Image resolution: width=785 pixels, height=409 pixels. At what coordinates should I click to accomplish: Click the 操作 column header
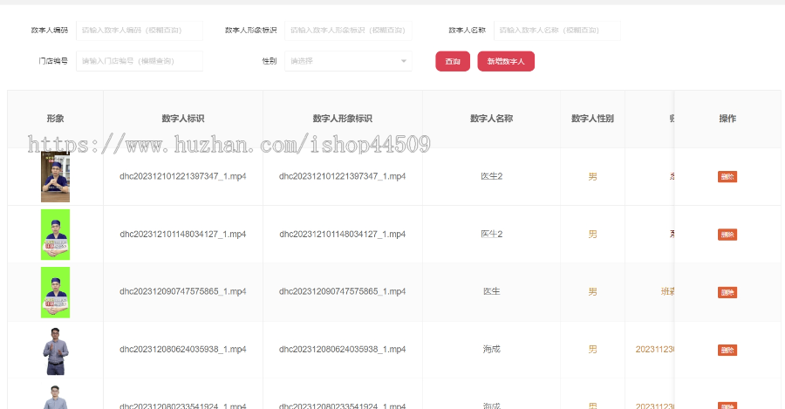(x=727, y=119)
